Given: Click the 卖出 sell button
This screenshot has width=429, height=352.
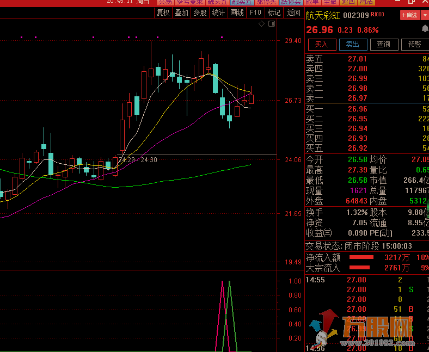Looking at the screenshot, I should (x=353, y=44).
